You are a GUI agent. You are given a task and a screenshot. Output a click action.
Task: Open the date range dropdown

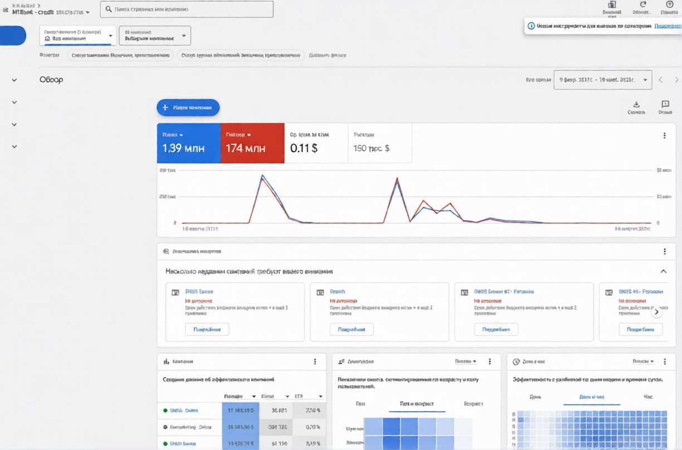point(602,80)
